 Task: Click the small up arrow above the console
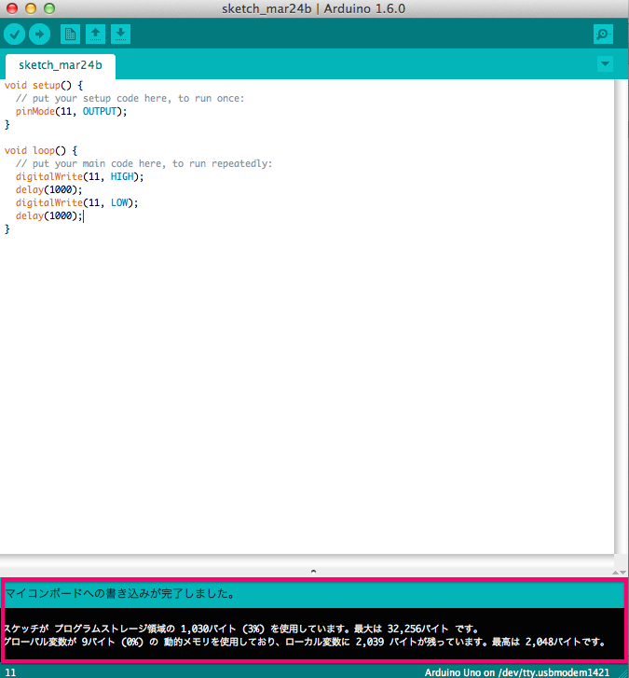616,573
